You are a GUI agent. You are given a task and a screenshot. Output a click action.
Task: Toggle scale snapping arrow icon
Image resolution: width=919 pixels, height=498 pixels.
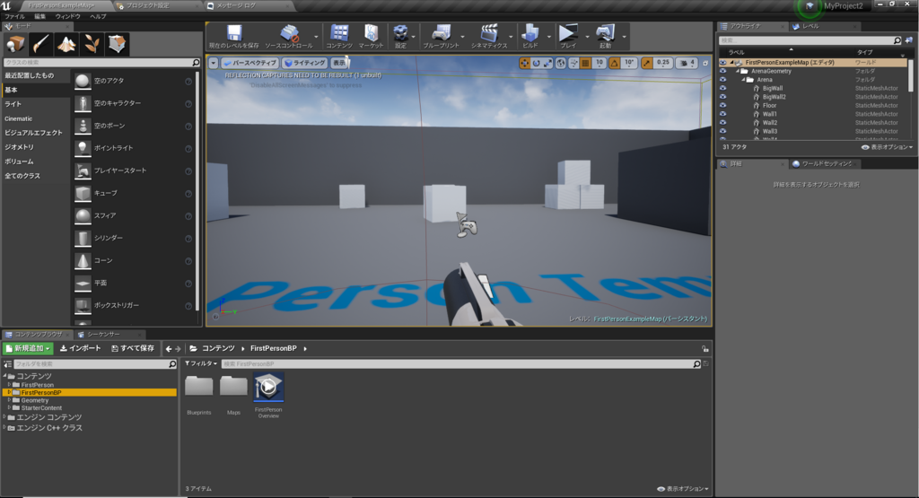646,63
